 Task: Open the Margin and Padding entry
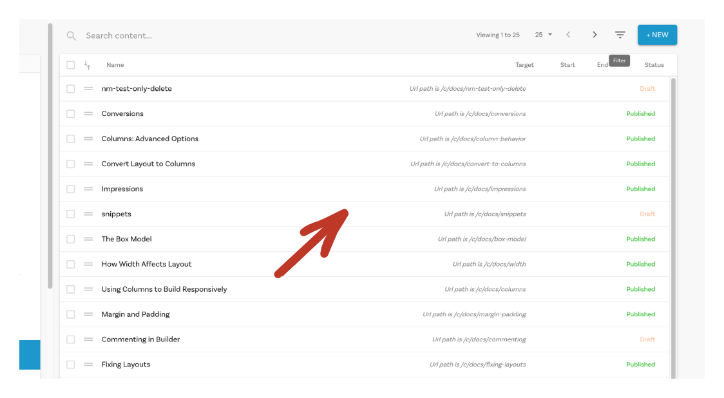pyautogui.click(x=136, y=314)
